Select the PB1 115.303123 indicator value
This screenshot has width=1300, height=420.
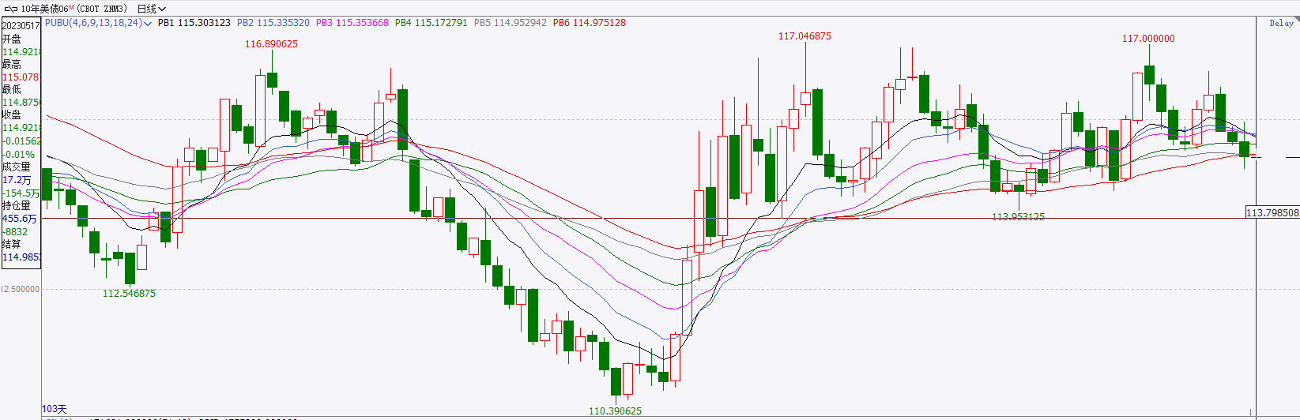pyautogui.click(x=194, y=23)
